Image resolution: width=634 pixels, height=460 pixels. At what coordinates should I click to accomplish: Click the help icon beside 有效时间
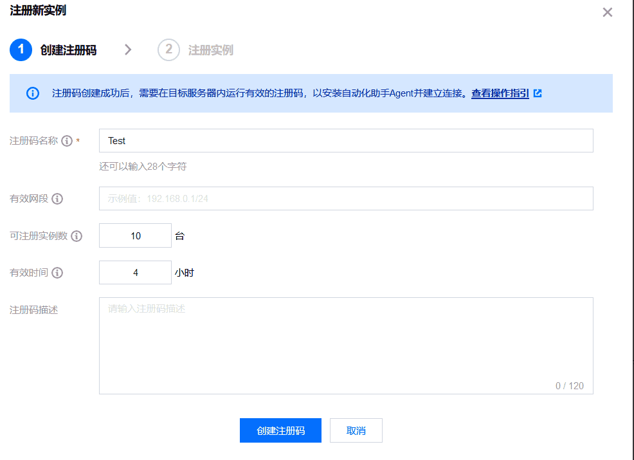coord(57,272)
